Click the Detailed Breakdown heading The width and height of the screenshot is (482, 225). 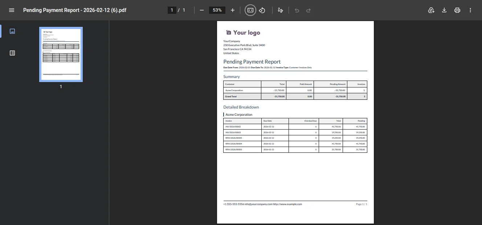pyautogui.click(x=241, y=107)
